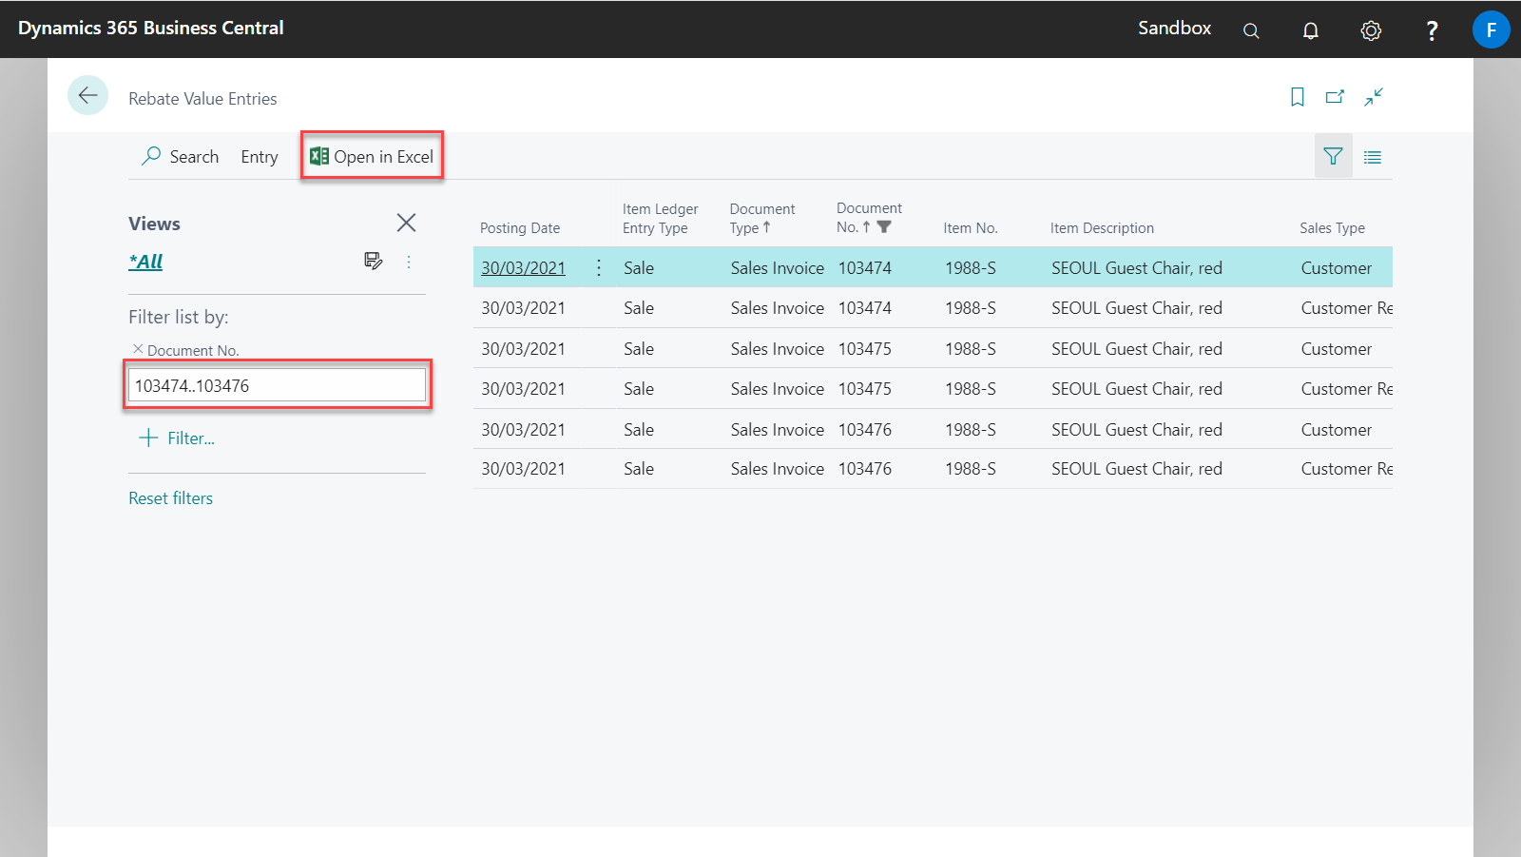Viewport: 1521px width, 857px height.
Task: Open the search magnifier in top bar
Action: click(x=1251, y=30)
